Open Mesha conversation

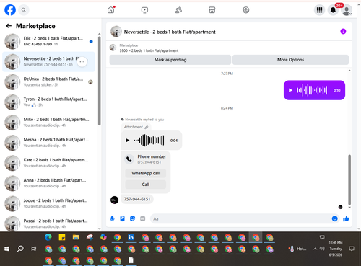tap(48, 143)
